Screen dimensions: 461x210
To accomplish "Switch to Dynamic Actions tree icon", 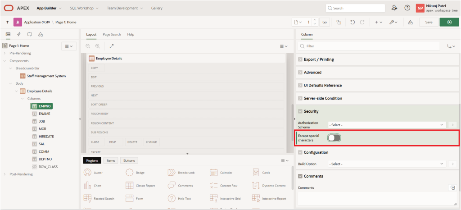I will (19, 34).
